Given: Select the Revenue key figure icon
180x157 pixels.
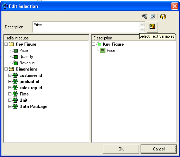Looking at the screenshot, I should pyautogui.click(x=15, y=63).
